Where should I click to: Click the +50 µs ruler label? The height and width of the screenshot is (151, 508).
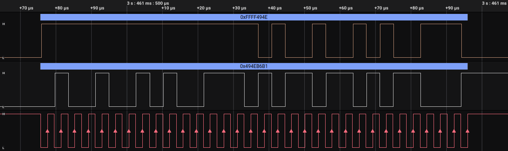(x=310, y=8)
